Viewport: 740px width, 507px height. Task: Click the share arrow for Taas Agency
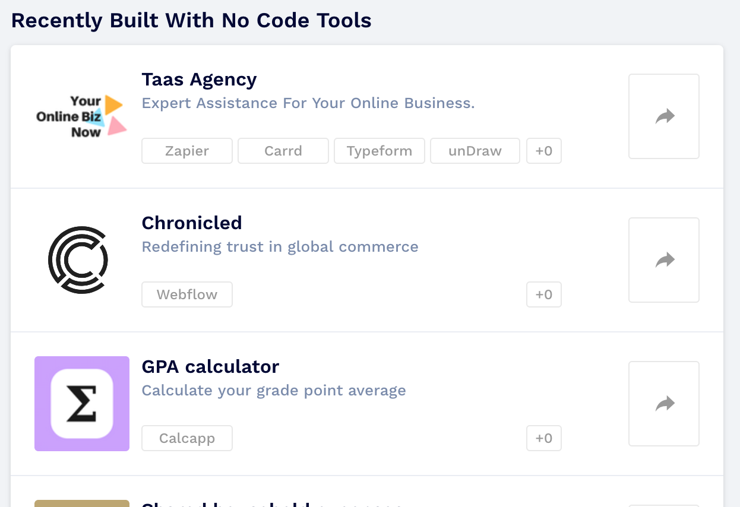click(664, 116)
